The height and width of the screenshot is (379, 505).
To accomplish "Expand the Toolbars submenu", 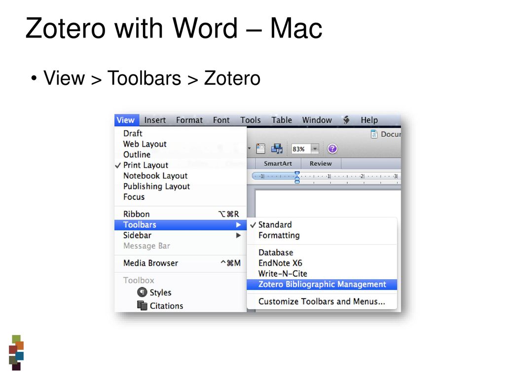I will pyautogui.click(x=180, y=225).
